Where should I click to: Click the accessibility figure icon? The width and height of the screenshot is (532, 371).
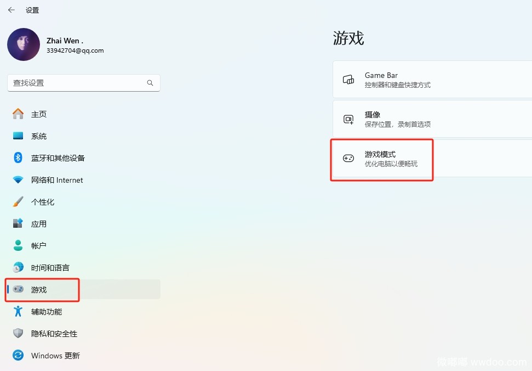click(18, 311)
